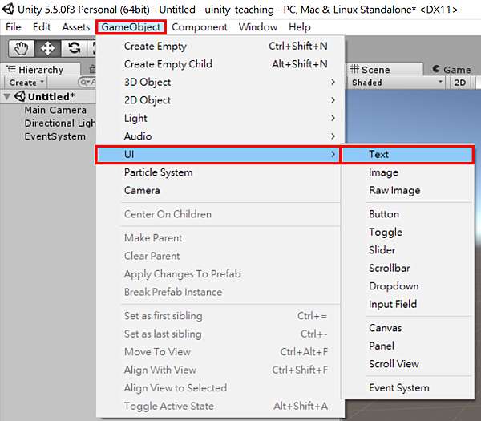
Task: Choose Dropdown in UI submenu
Action: (x=408, y=286)
